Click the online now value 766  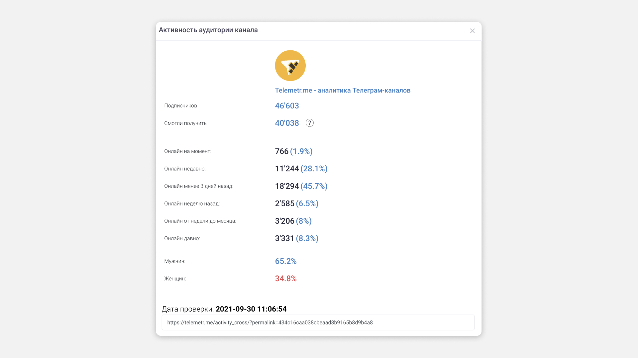point(281,151)
